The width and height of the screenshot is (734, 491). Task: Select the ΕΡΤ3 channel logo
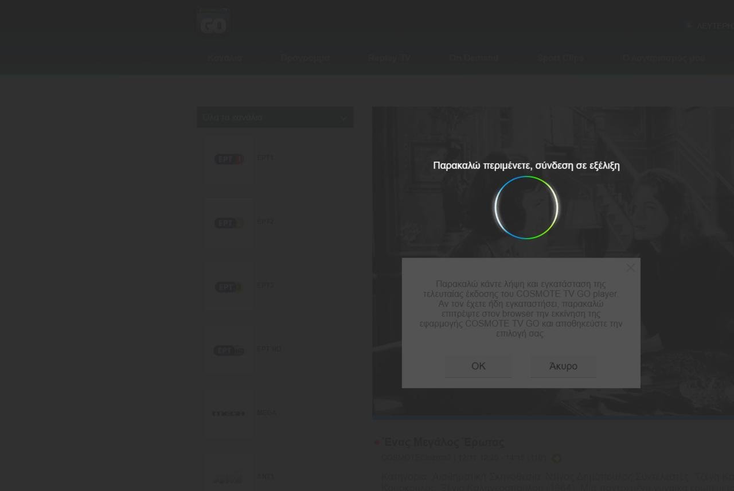click(229, 286)
